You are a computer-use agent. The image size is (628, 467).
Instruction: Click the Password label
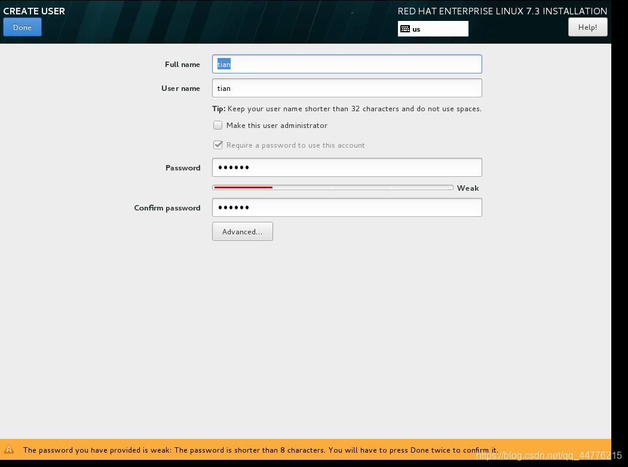(x=183, y=168)
